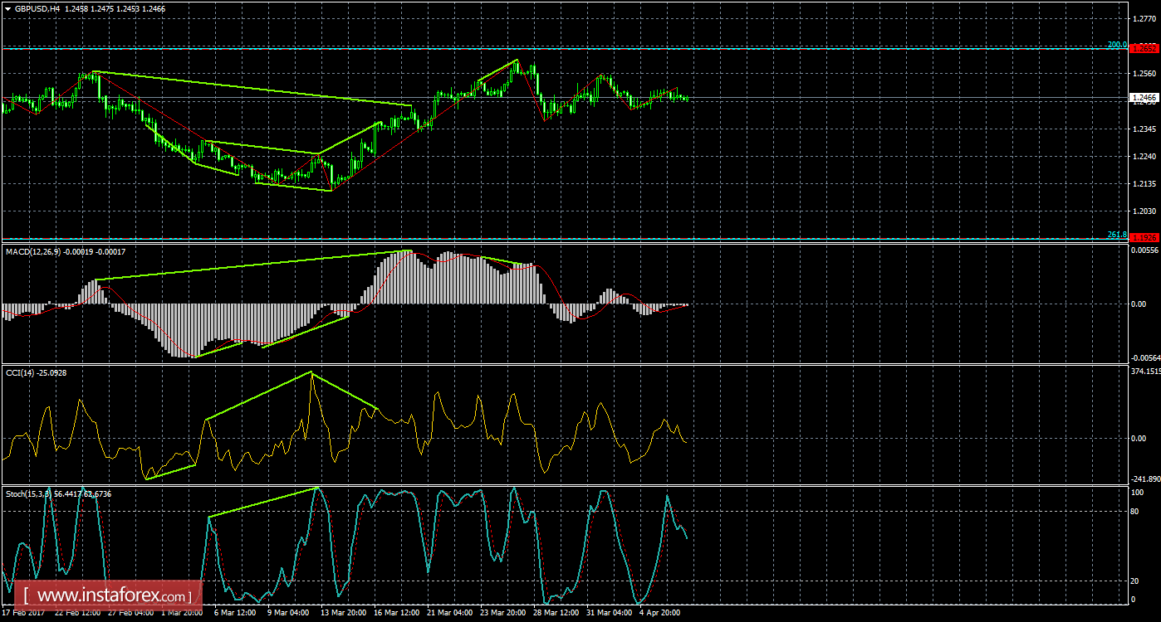This screenshot has height=622, width=1161.
Task: Select the CCI(14) indicator label
Action: click(20, 372)
